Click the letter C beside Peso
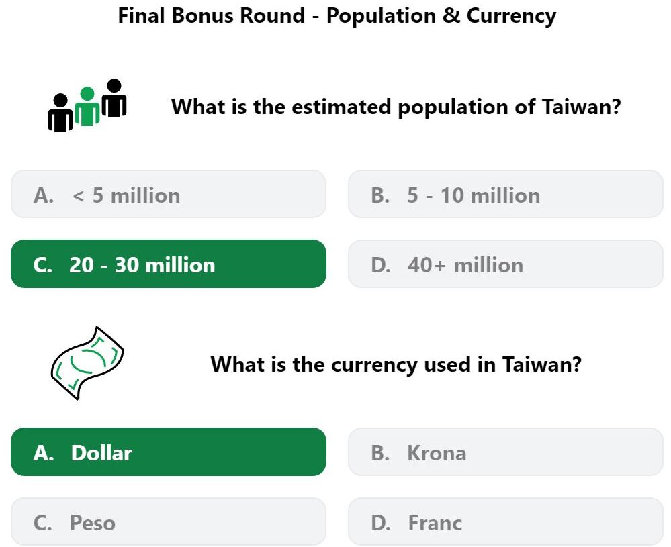Viewport: 671px width, 547px height. click(x=42, y=523)
